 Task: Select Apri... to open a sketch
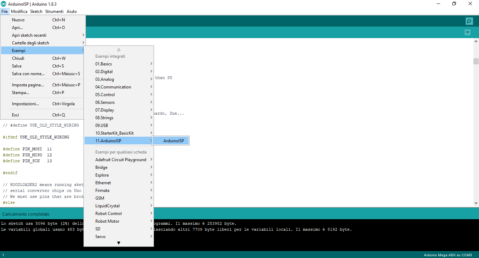43,28
